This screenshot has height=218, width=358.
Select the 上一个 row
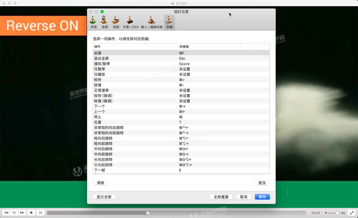pos(181,112)
